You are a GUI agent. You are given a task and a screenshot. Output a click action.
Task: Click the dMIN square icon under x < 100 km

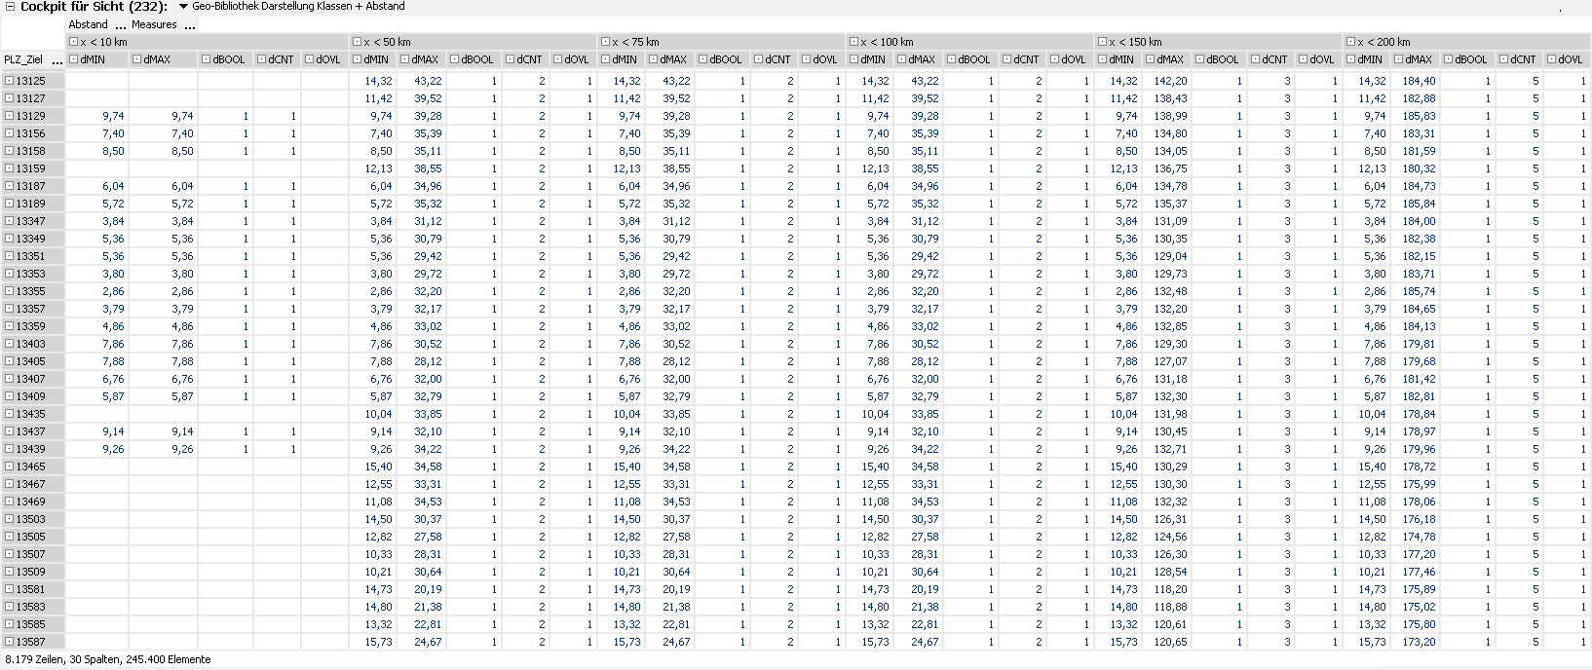tap(853, 59)
